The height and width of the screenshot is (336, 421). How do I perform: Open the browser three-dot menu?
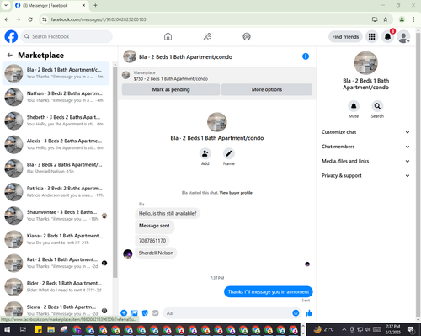[x=413, y=19]
